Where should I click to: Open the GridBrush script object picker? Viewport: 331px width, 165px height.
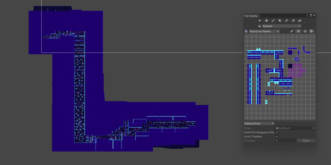[x=314, y=128]
